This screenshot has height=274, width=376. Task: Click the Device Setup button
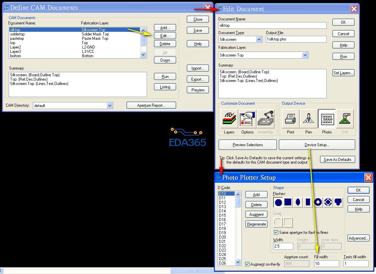pyautogui.click(x=317, y=145)
